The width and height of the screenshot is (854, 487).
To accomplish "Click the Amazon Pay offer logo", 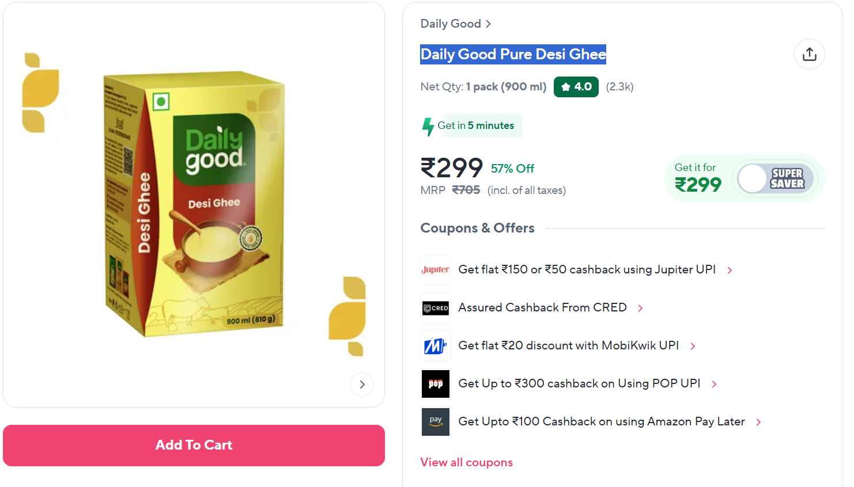I will pyautogui.click(x=435, y=422).
